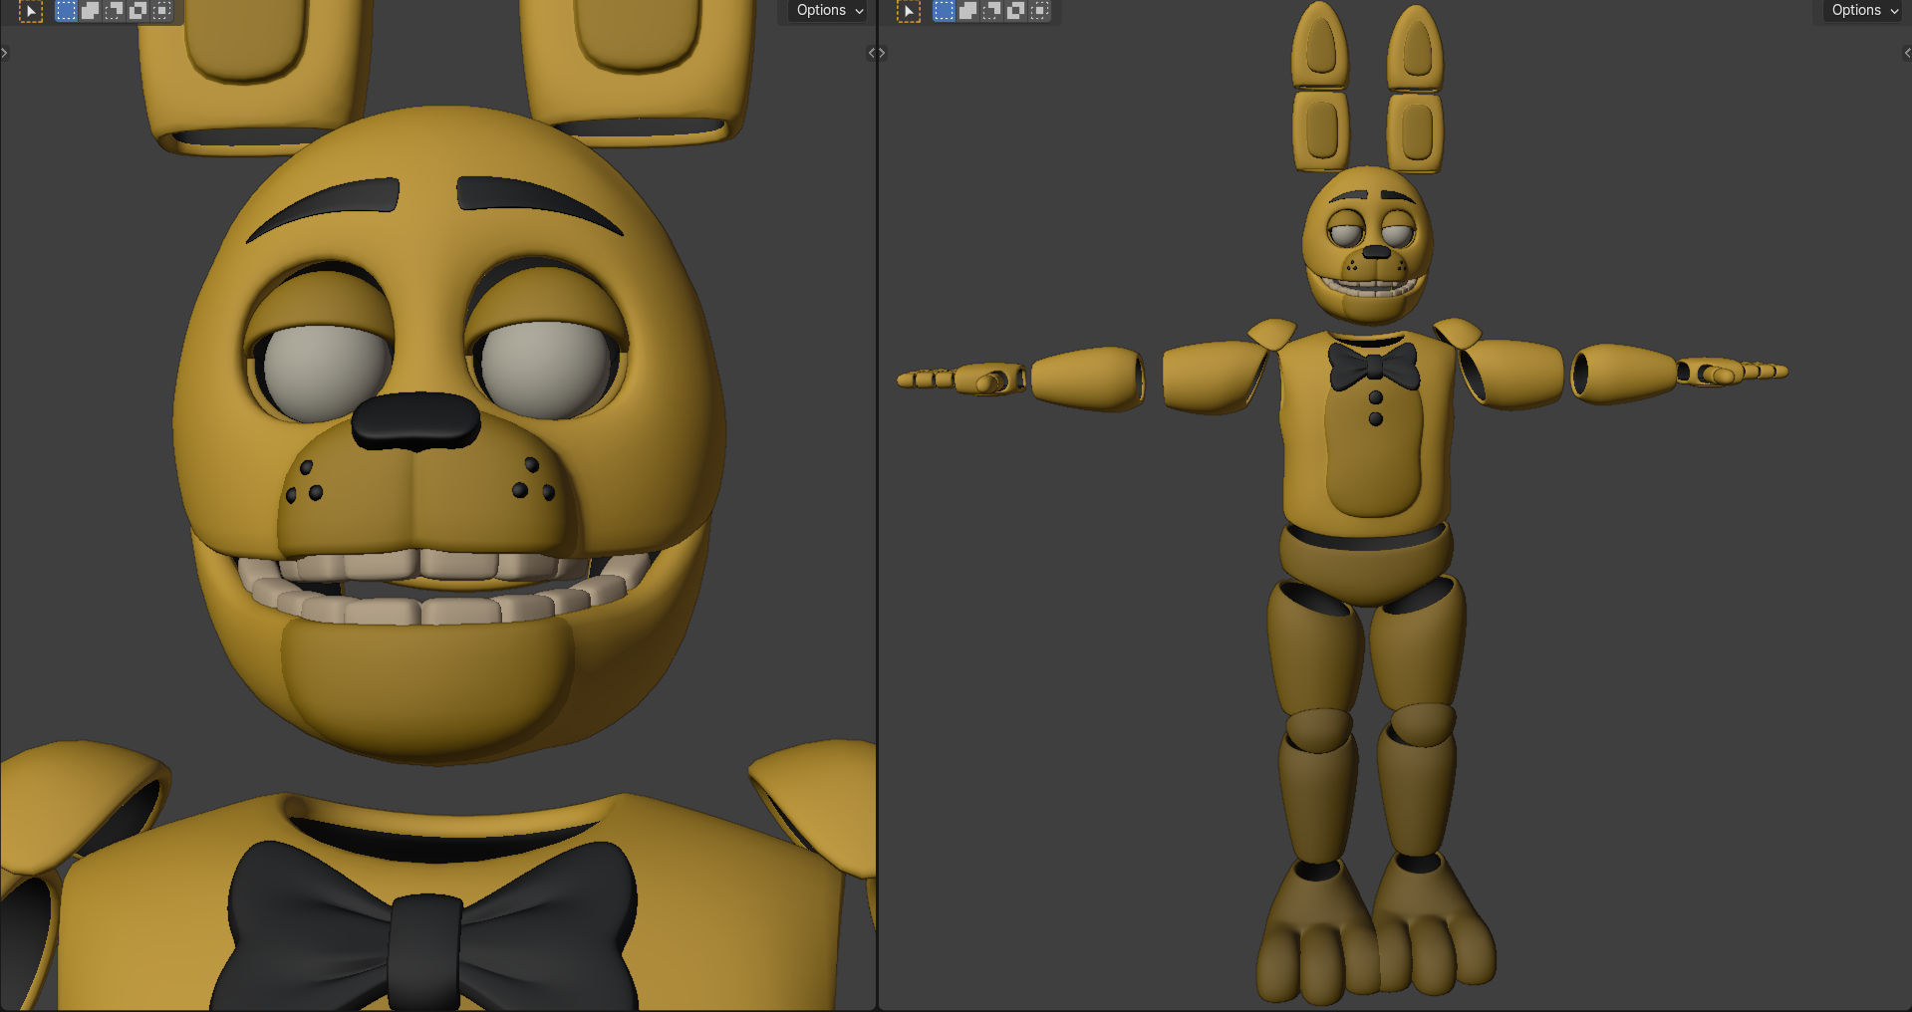Screen dimensions: 1912x1012
Task: Choose Invert Selection mode in left viewport
Action: [137, 10]
